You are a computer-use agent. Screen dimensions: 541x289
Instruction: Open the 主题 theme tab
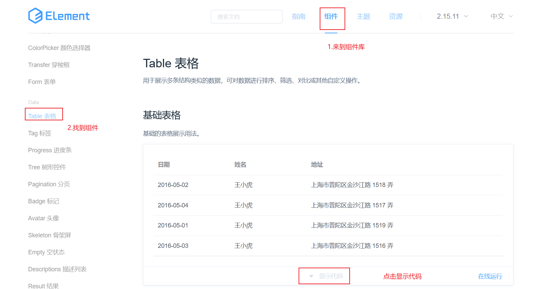(x=363, y=16)
